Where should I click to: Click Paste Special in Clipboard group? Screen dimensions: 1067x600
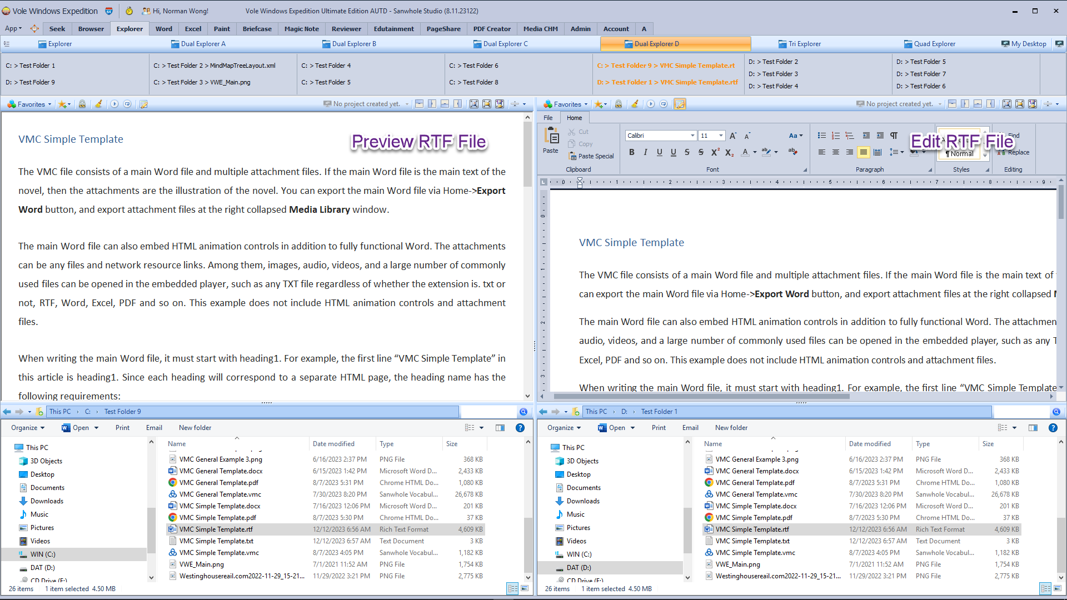(x=591, y=156)
